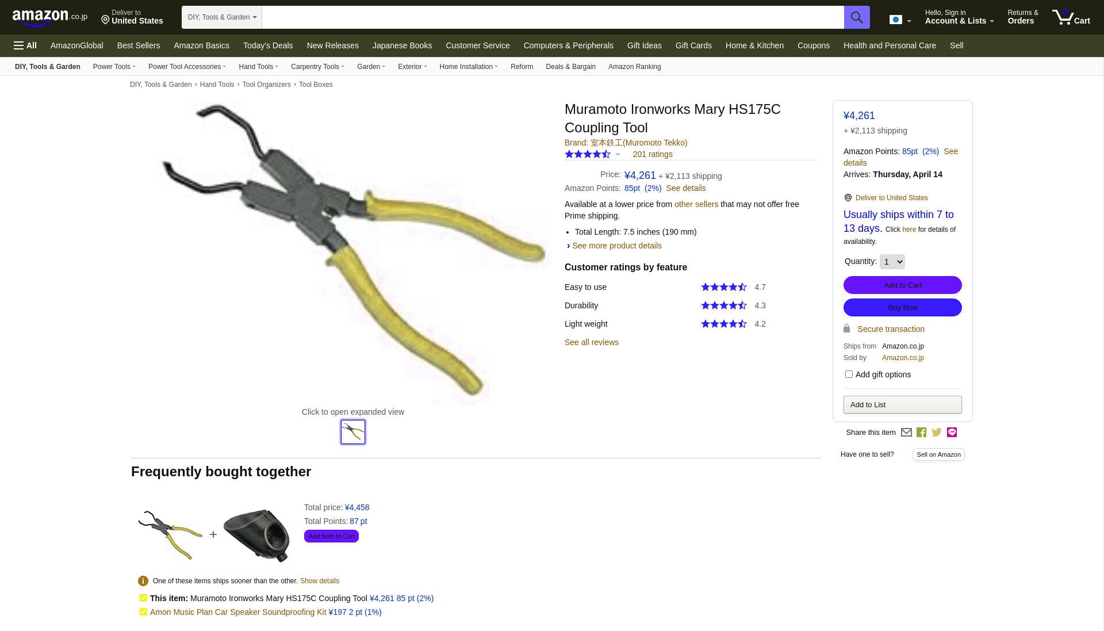1104x631 pixels.
Task: Share this item via email icon
Action: 906,433
